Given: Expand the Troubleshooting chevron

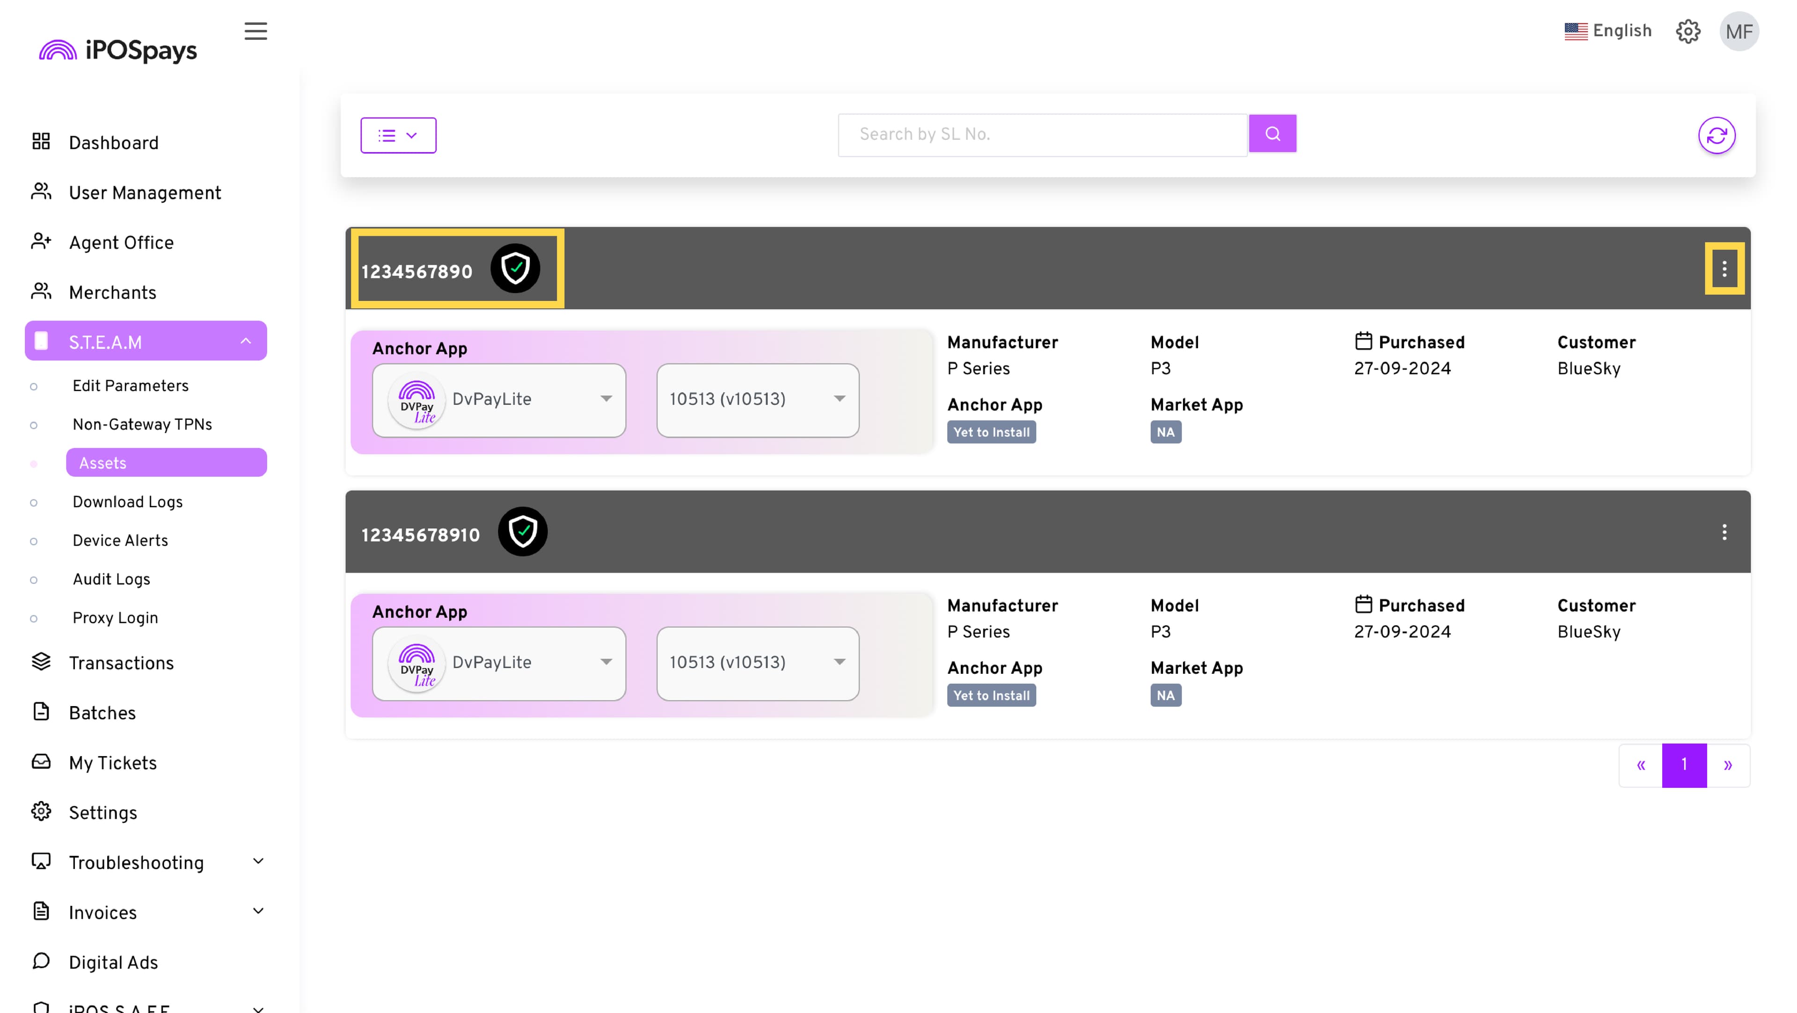Looking at the screenshot, I should click(x=258, y=861).
